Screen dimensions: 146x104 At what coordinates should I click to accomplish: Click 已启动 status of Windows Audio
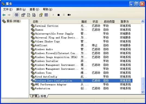(96, 49)
